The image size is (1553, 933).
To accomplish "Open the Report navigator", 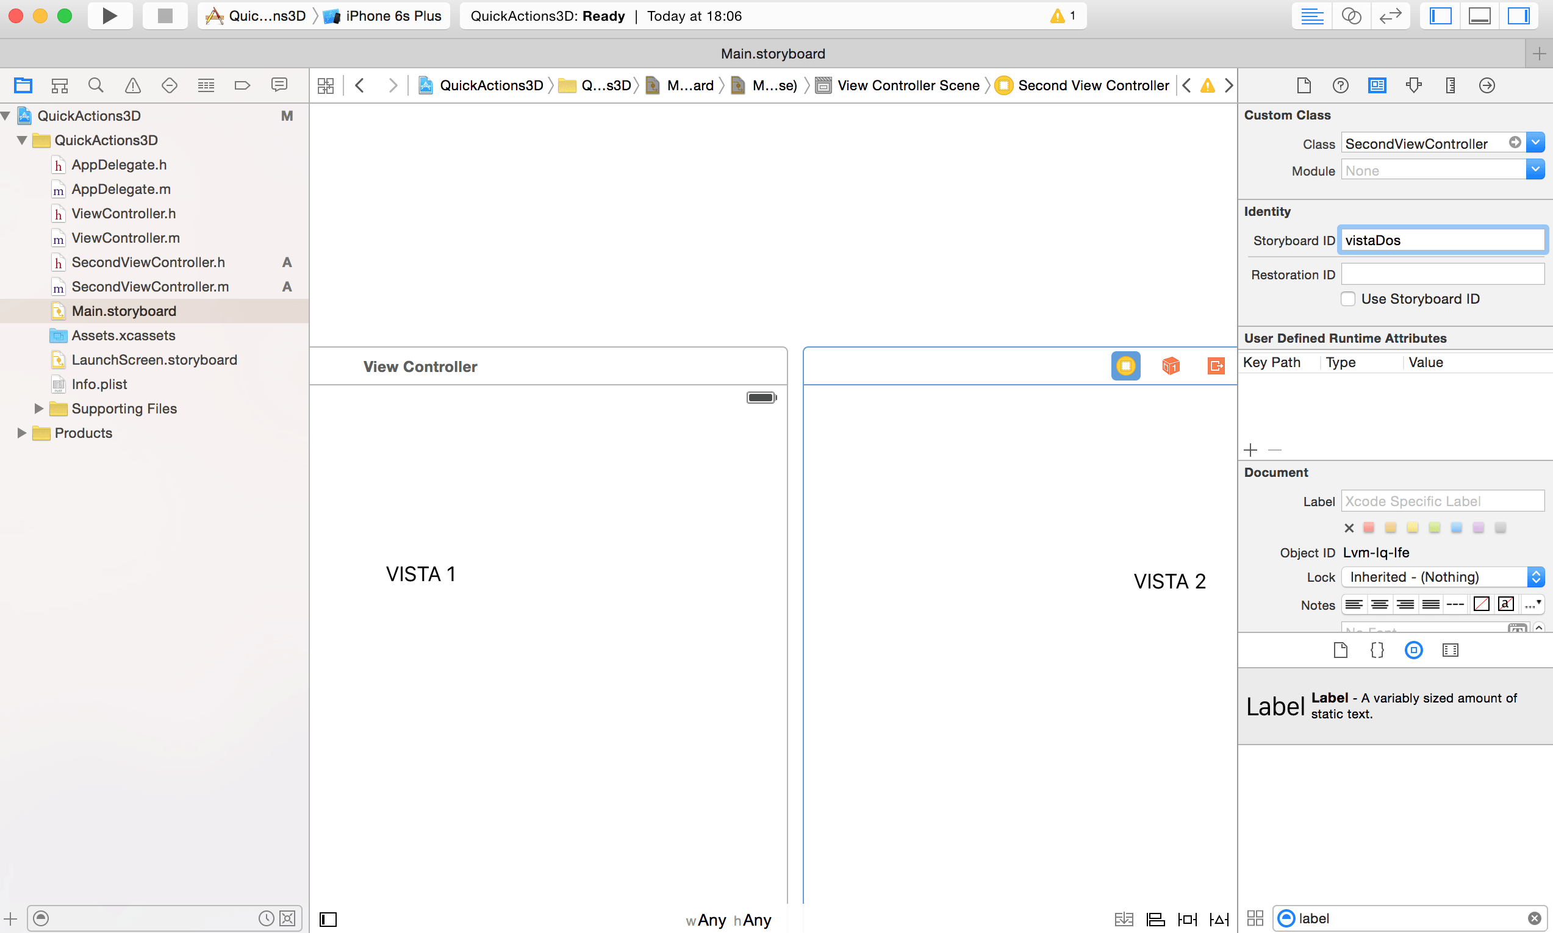I will (279, 85).
